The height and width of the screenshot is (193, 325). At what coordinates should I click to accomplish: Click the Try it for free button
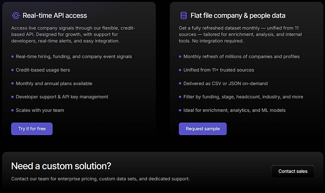32,129
